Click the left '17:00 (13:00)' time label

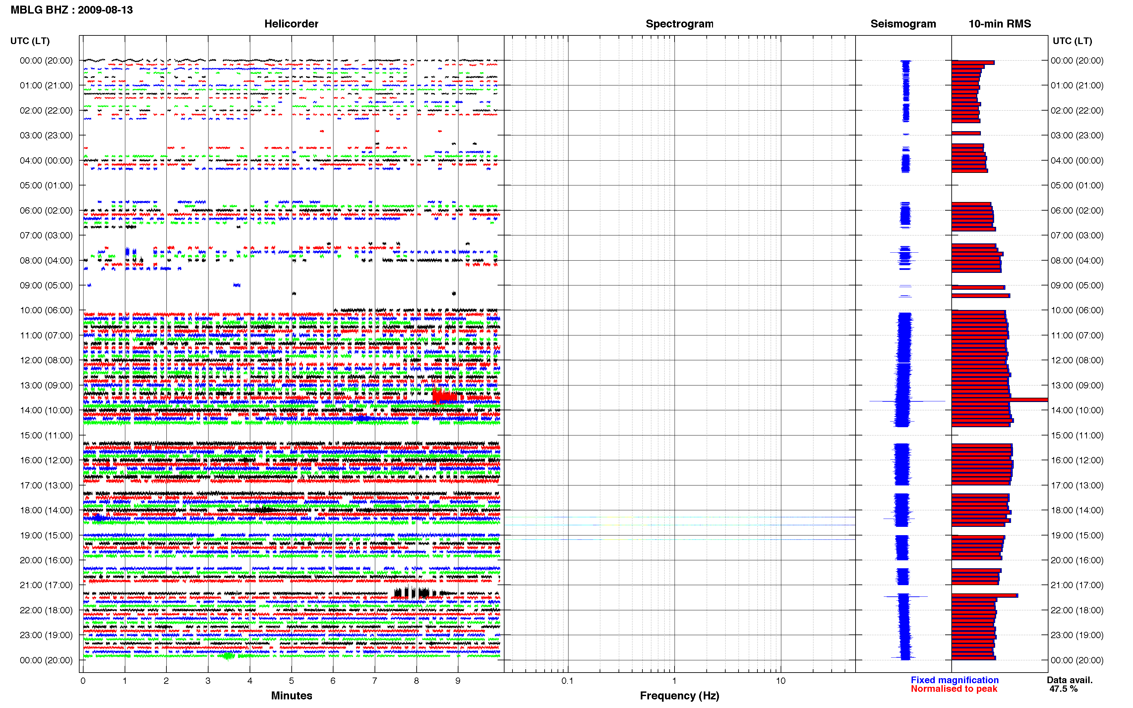(x=46, y=485)
